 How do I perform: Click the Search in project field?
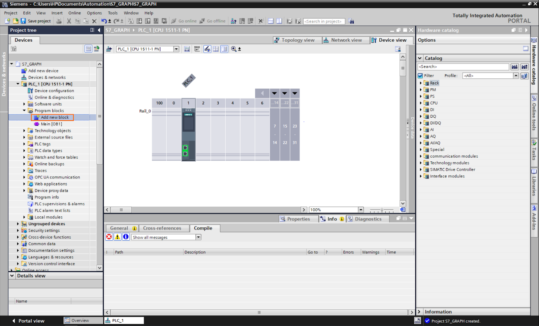click(324, 21)
